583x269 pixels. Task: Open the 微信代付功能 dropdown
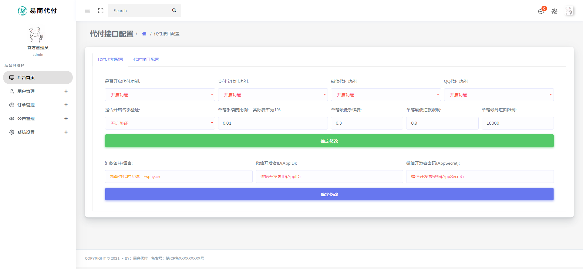(x=386, y=95)
